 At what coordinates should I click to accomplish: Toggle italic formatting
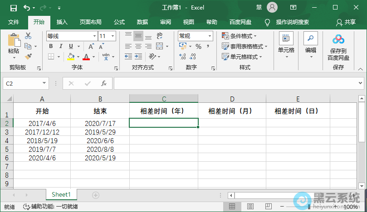[x=61, y=46]
